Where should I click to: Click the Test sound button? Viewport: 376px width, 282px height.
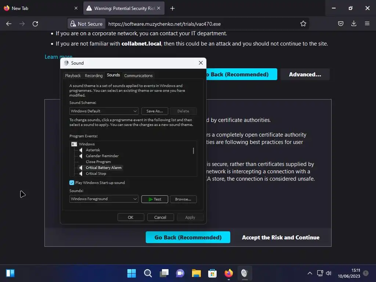tap(155, 199)
